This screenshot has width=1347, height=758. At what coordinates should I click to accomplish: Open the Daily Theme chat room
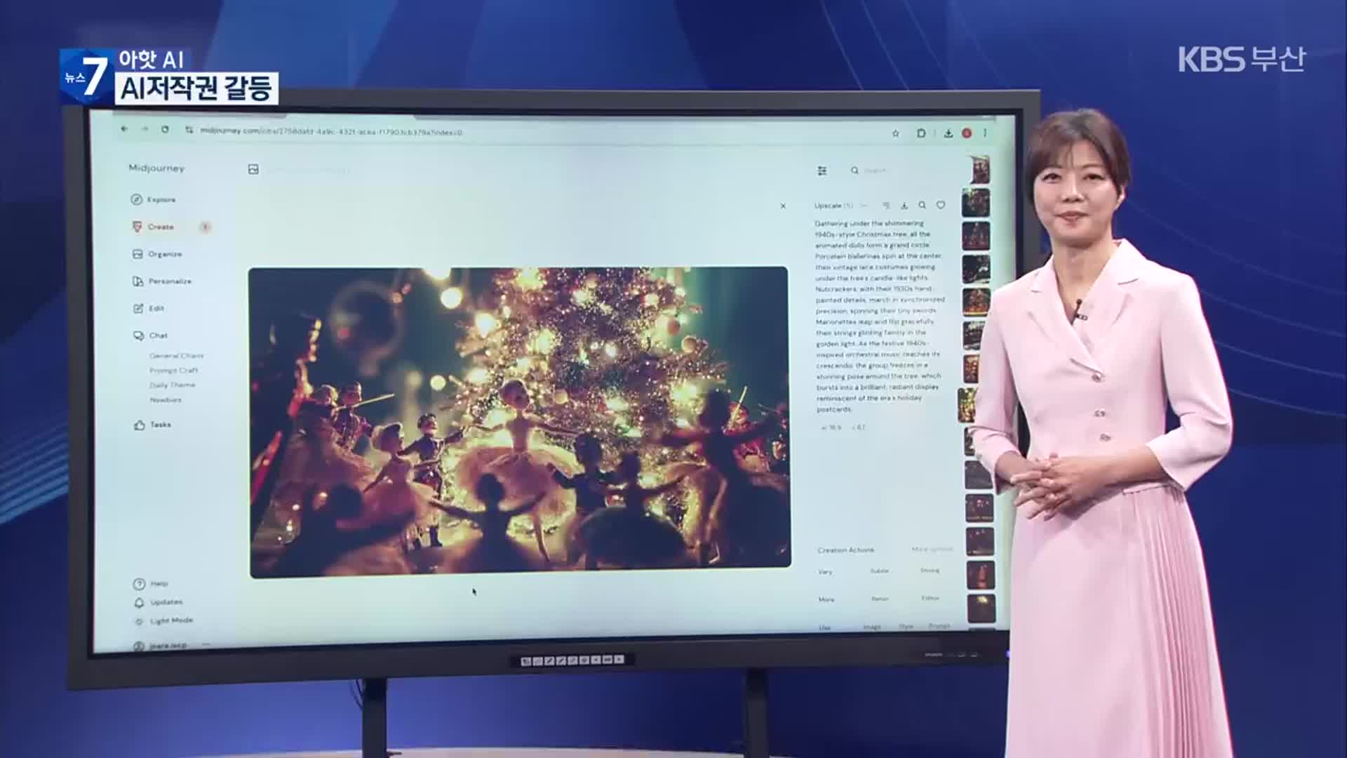(172, 385)
